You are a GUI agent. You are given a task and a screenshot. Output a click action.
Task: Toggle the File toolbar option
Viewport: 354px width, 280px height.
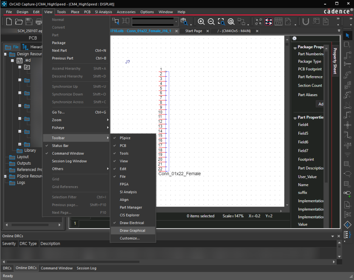coord(133,176)
